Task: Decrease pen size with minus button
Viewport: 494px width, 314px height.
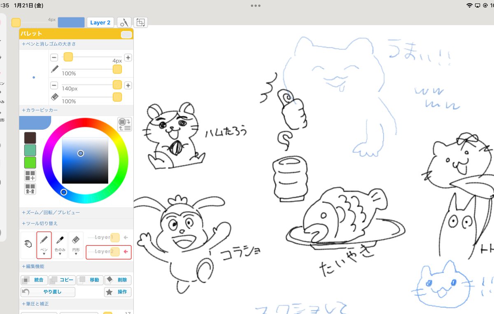Action: point(54,58)
